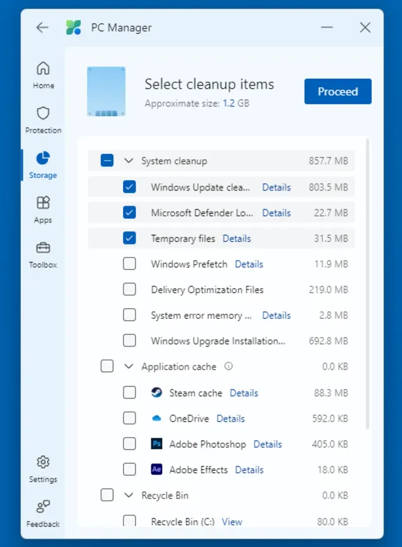Open the Toolbox briefcase section
The image size is (402, 547).
click(43, 254)
